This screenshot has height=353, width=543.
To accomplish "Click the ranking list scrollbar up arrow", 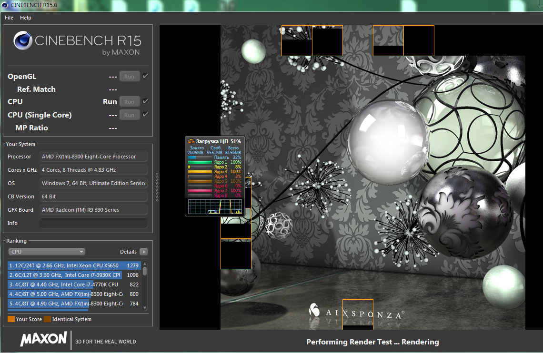I will coord(145,264).
